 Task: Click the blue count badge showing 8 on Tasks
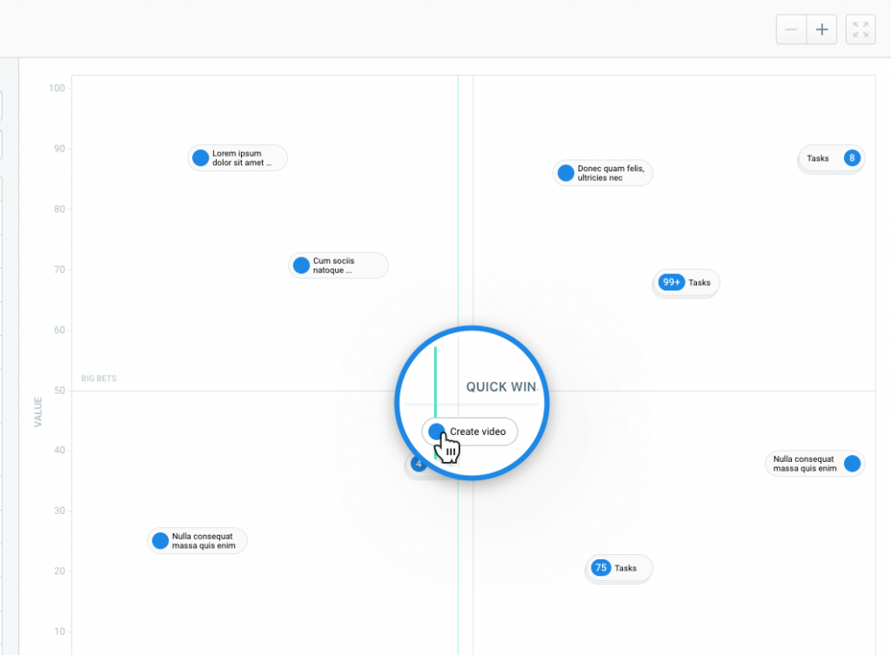[852, 158]
